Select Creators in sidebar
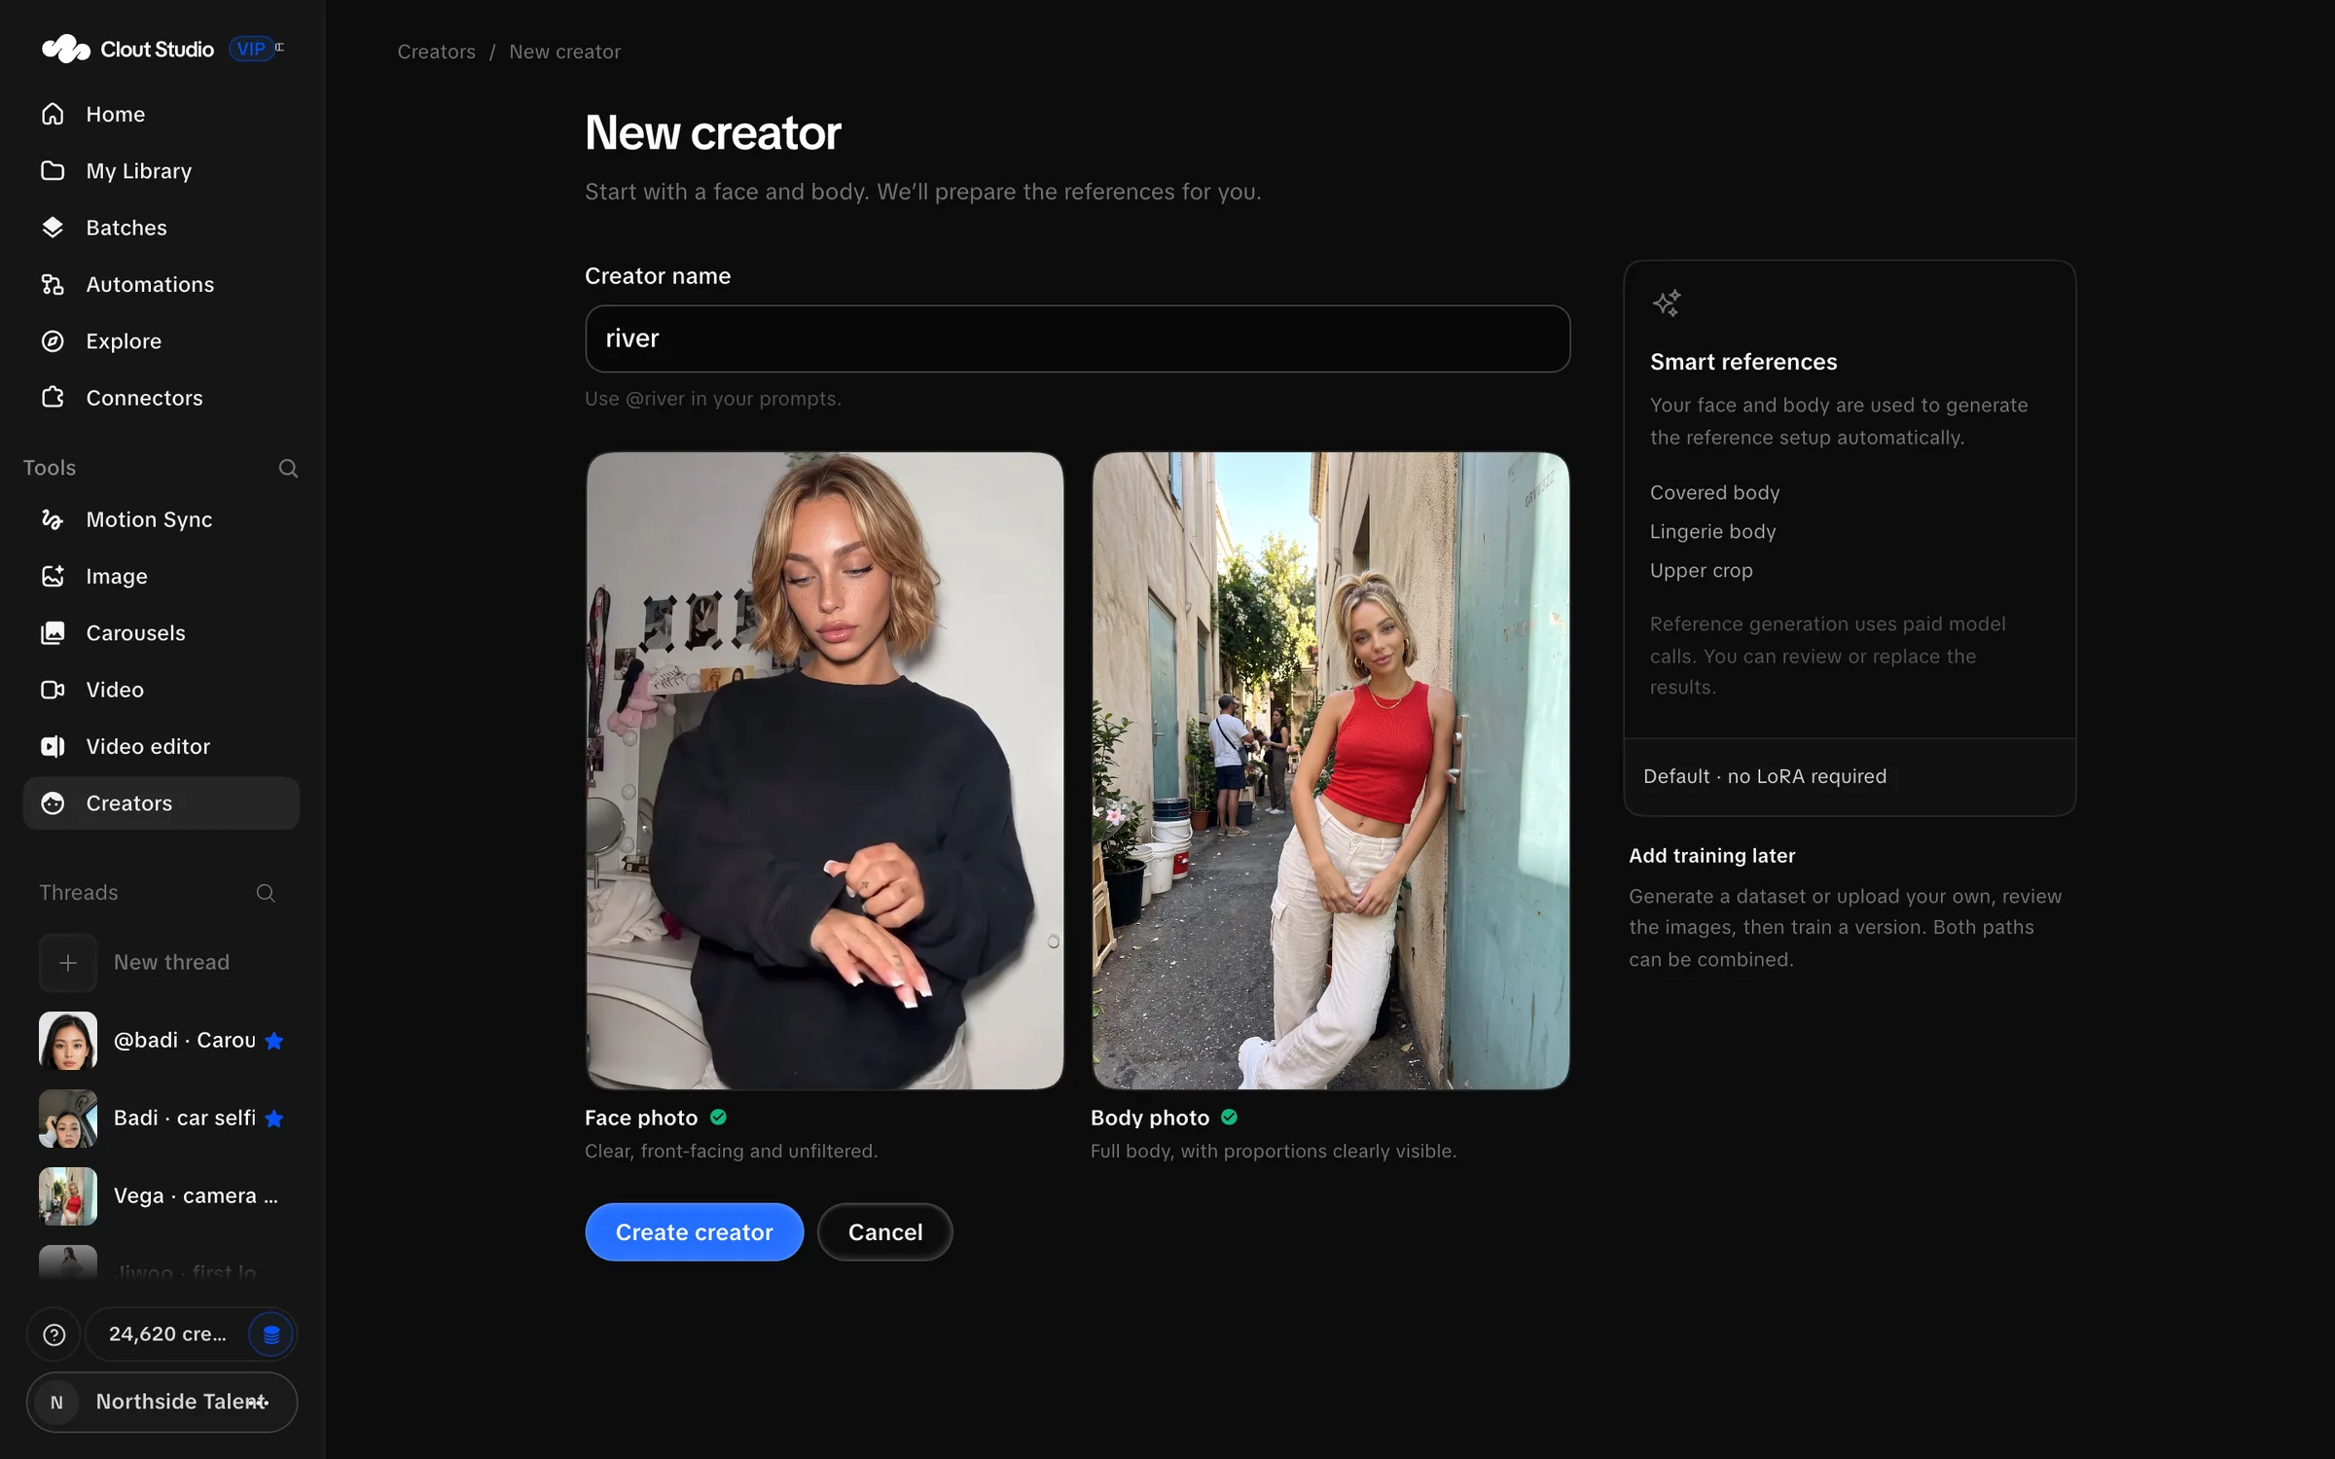Screen dimensions: 2335x1459 click(161, 803)
